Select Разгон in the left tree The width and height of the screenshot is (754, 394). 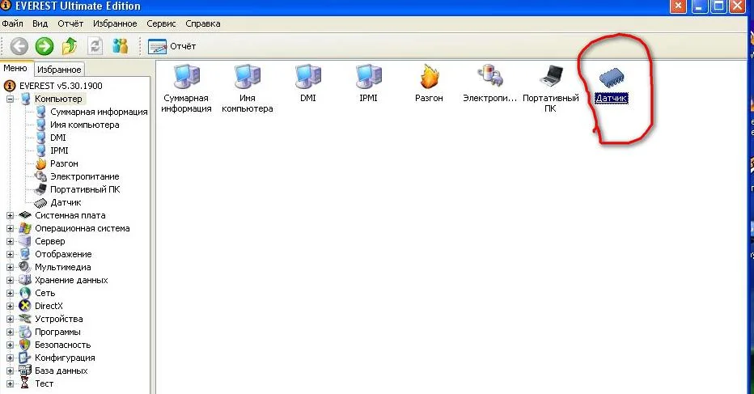coord(64,163)
